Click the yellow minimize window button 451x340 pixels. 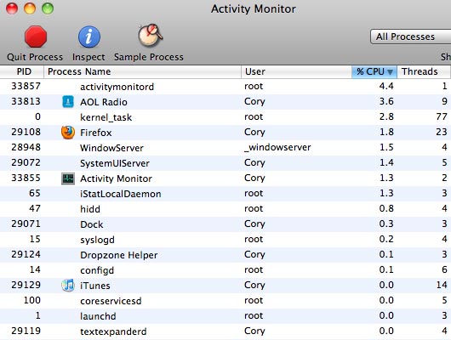(30, 8)
